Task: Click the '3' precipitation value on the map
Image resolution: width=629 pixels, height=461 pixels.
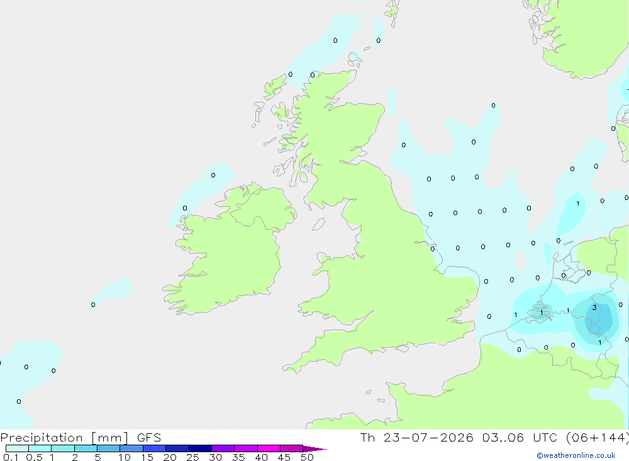Action: 594,308
